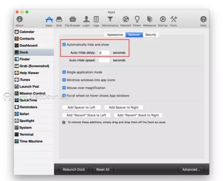
Task: Click the Add Spacer to Right button
Action: coord(124,107)
